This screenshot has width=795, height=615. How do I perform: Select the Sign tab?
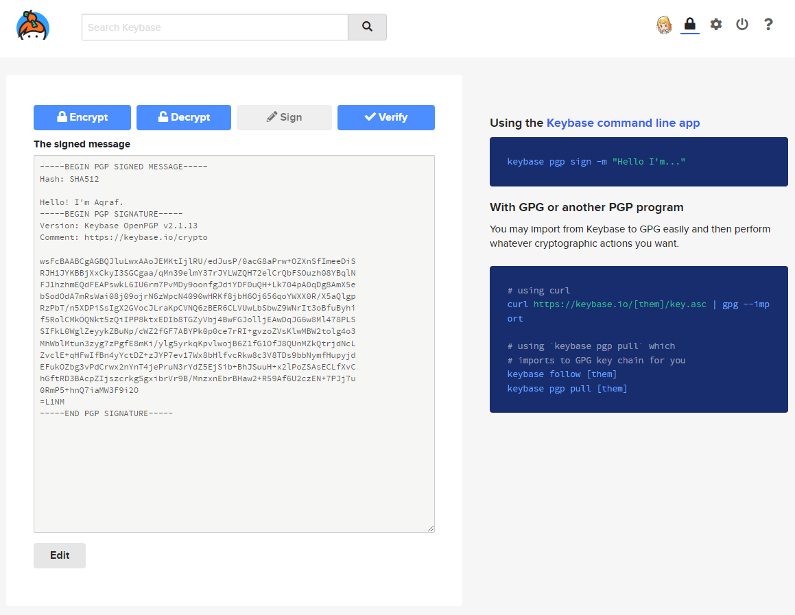click(x=284, y=117)
